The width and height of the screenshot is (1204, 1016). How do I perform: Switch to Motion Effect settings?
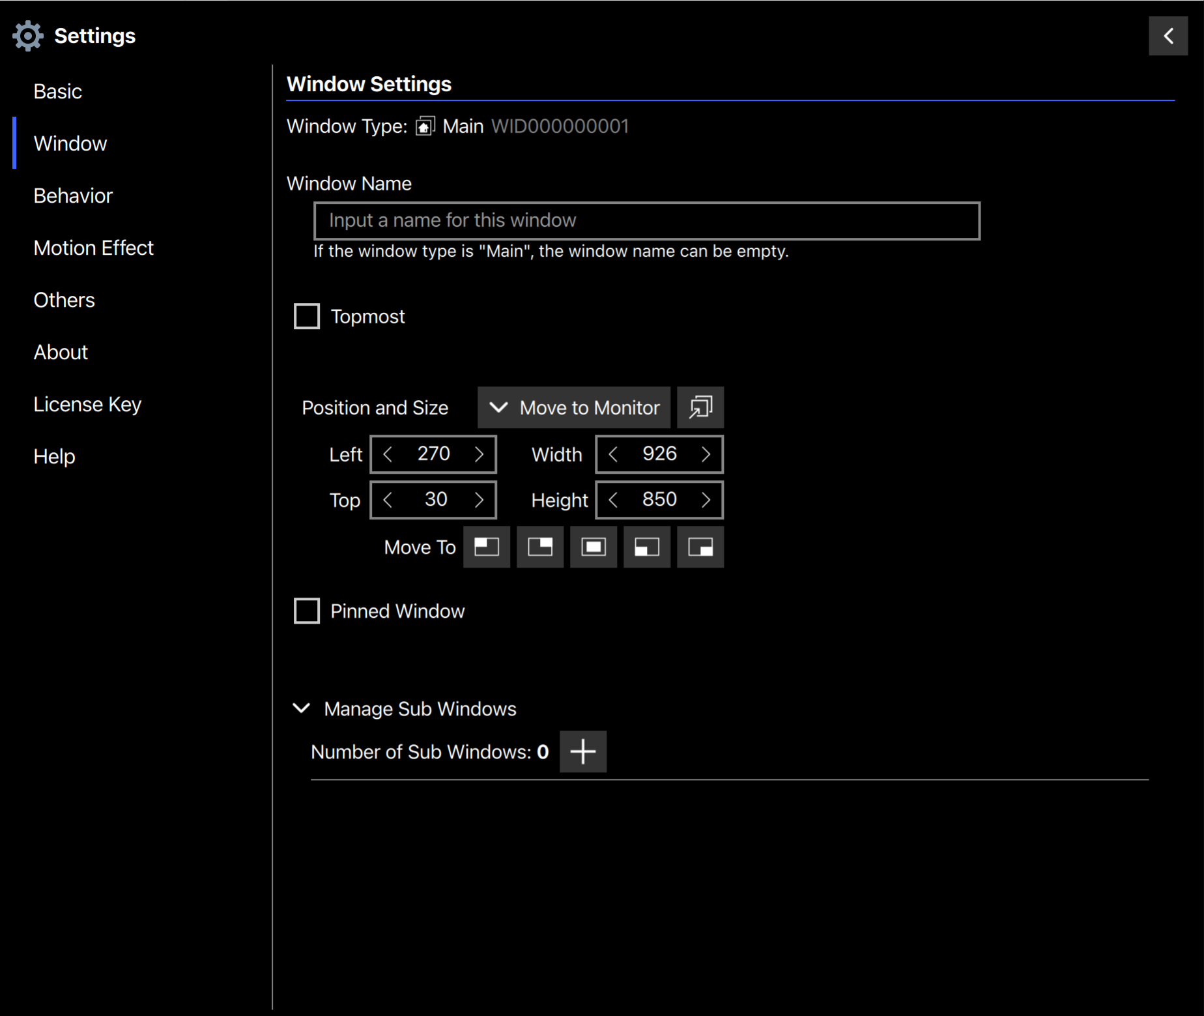click(x=93, y=248)
